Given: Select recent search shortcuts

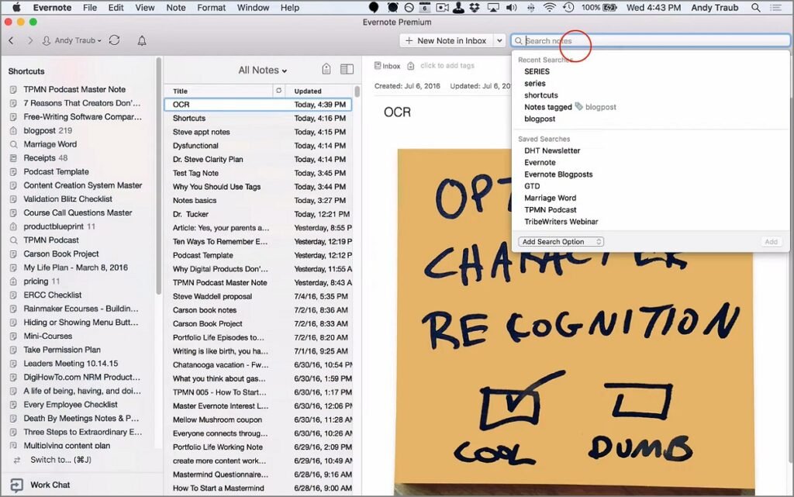Looking at the screenshot, I should (x=540, y=95).
